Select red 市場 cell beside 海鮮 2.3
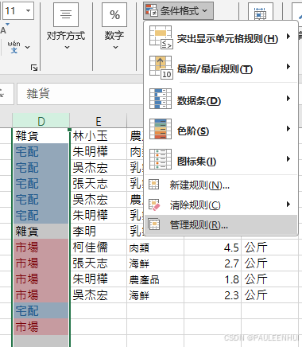The image size is (302, 347). point(41,294)
